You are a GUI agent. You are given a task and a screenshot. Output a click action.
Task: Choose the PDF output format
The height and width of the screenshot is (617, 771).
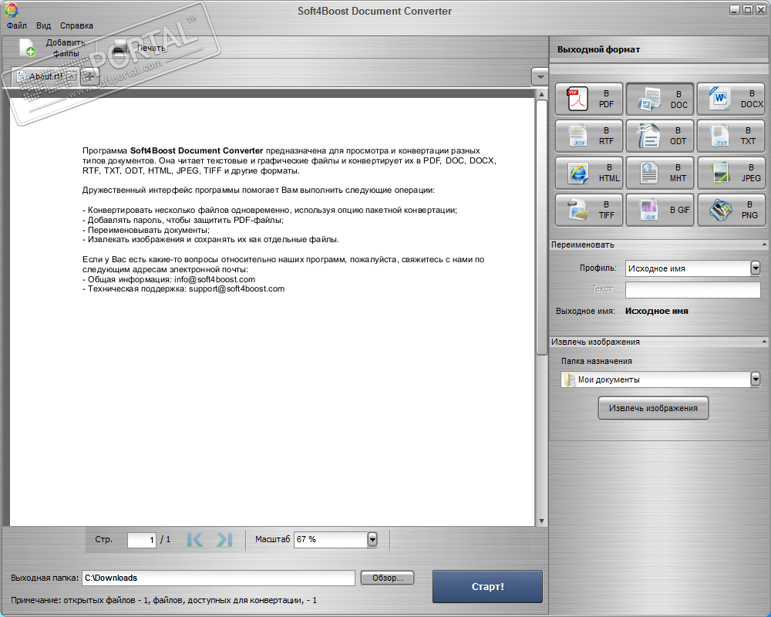588,99
